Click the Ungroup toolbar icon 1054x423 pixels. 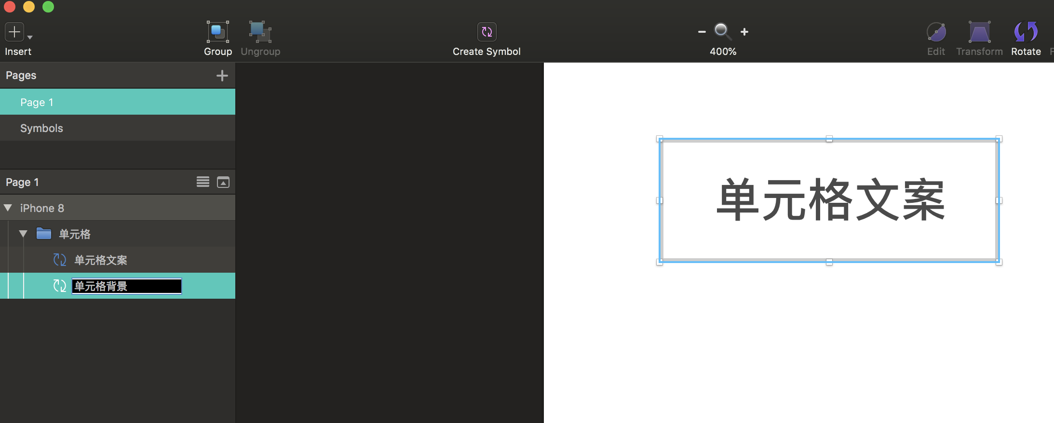coord(260,32)
